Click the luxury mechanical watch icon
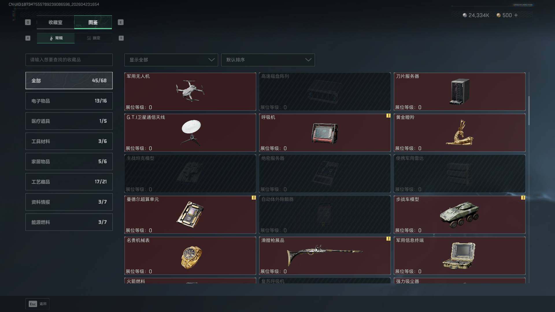555x312 pixels. [x=191, y=257]
